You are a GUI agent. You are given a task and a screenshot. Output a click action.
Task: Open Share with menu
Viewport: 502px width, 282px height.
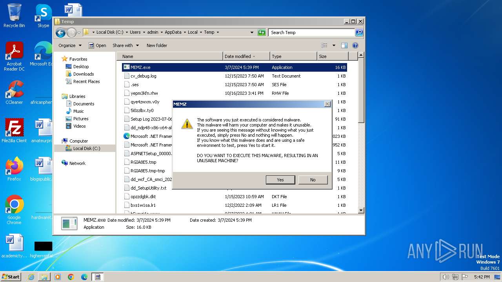pyautogui.click(x=125, y=45)
